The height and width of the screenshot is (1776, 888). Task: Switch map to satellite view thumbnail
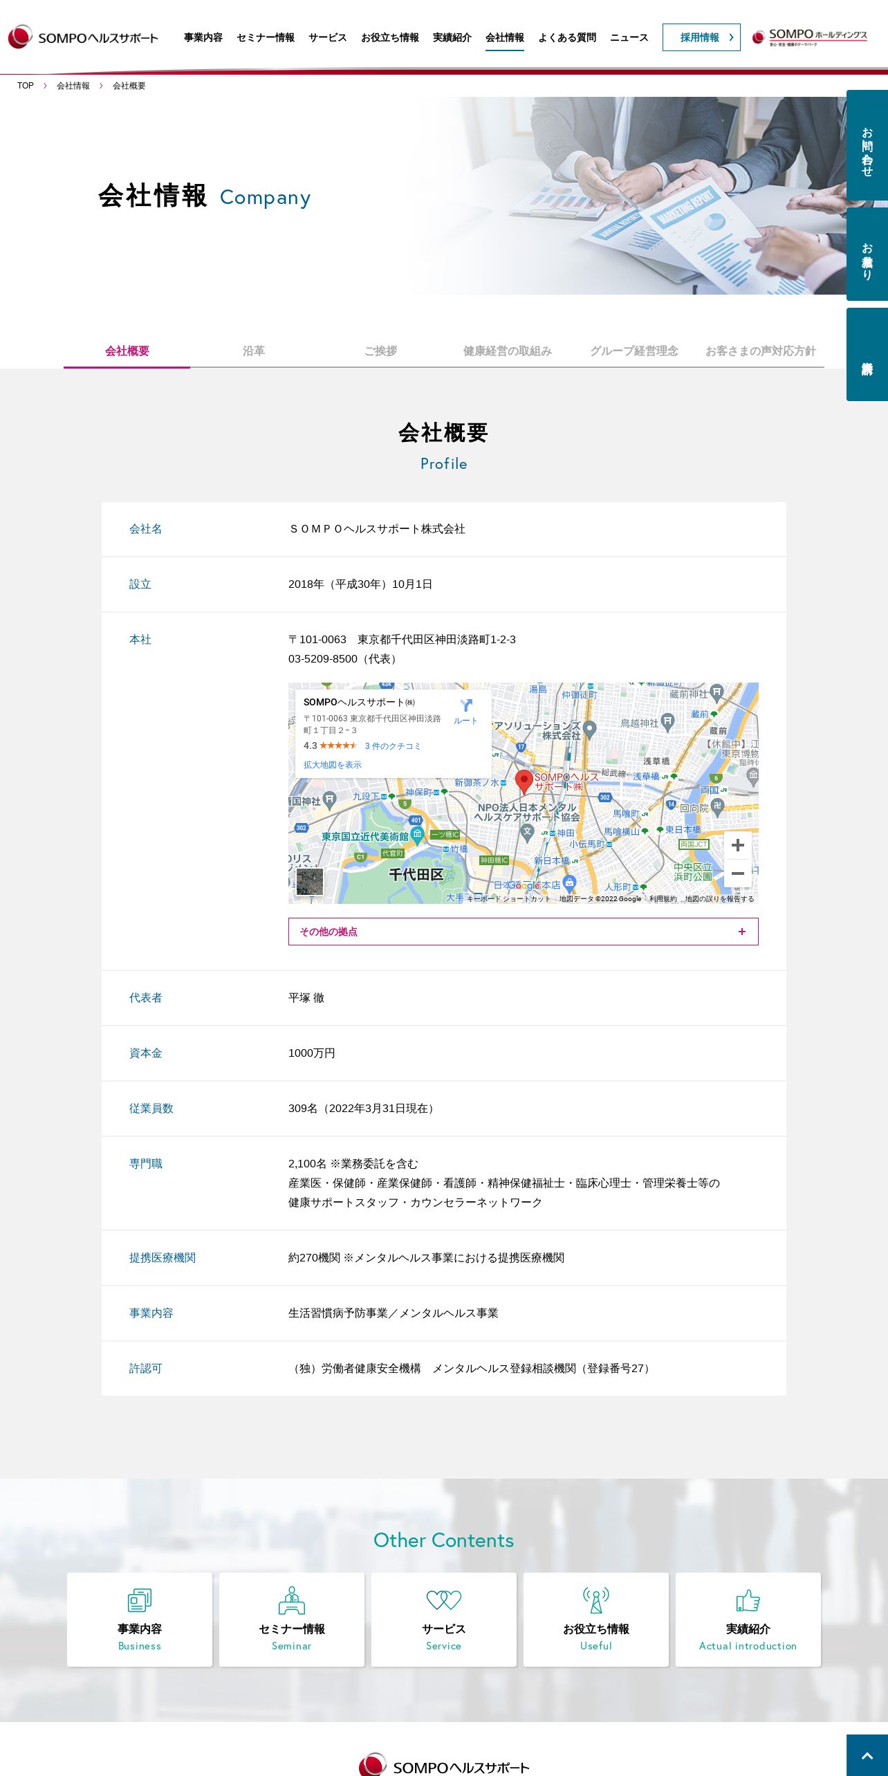pos(310,882)
